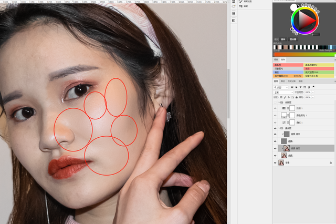Show the top layer group via visibility box
336x224 pixels.
pyautogui.click(x=275, y=103)
